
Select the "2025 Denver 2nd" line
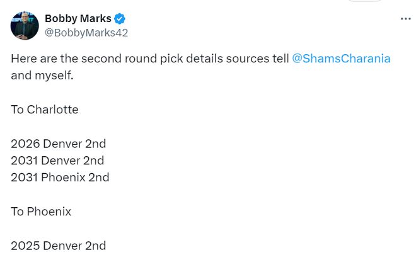58,246
